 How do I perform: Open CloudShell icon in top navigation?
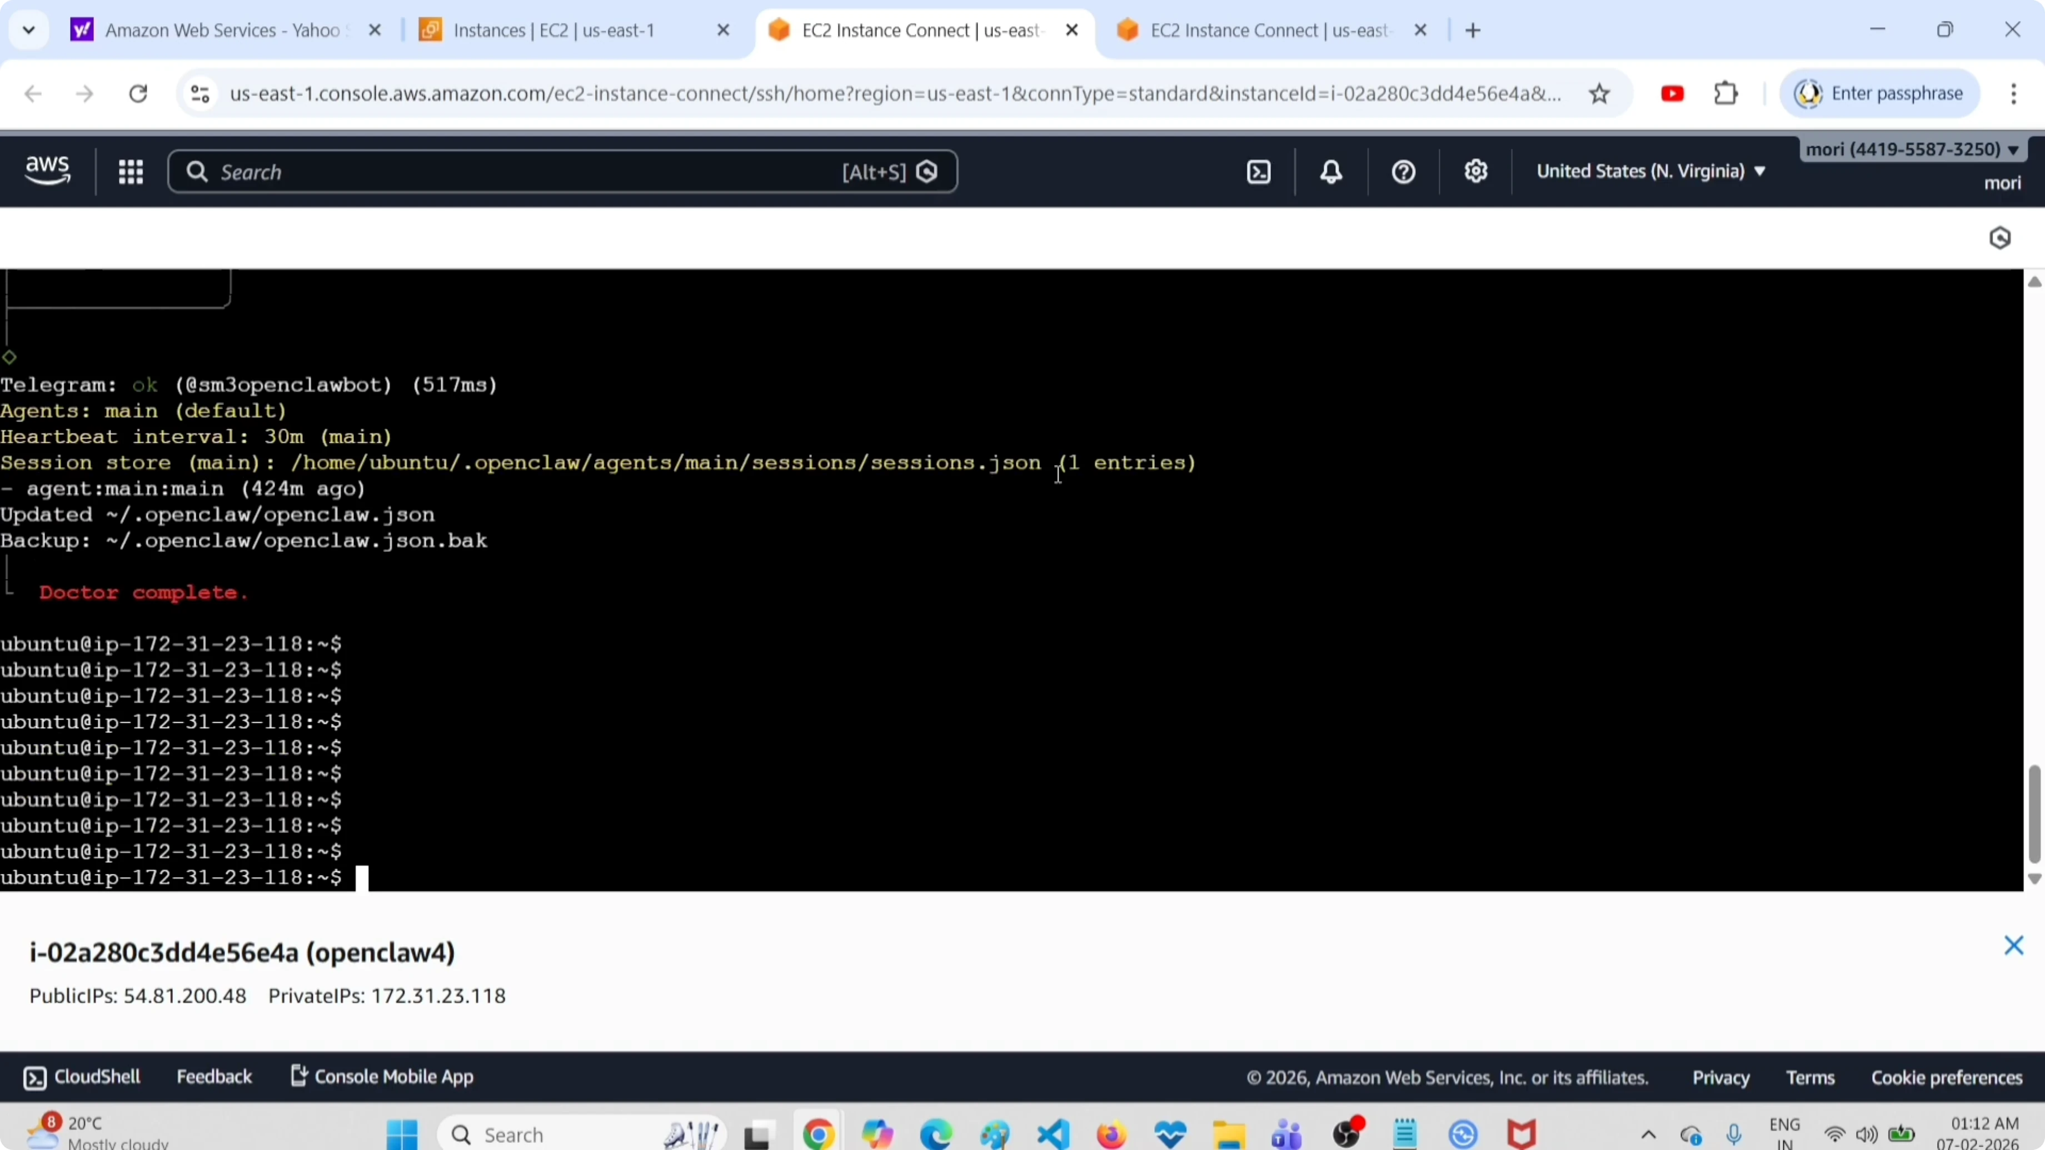pyautogui.click(x=1258, y=172)
